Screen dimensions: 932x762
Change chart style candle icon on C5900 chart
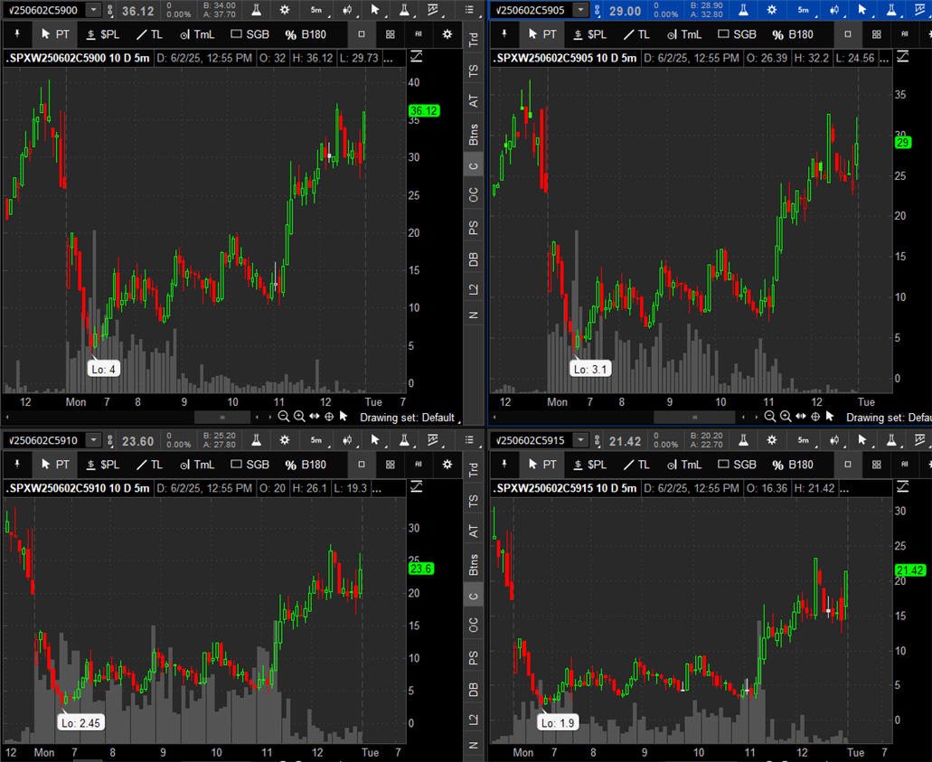point(346,10)
